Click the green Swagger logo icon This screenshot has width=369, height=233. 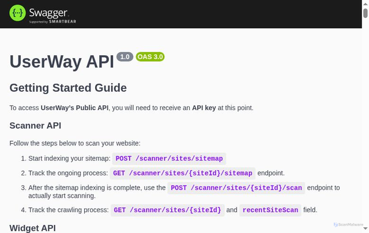tap(17, 13)
